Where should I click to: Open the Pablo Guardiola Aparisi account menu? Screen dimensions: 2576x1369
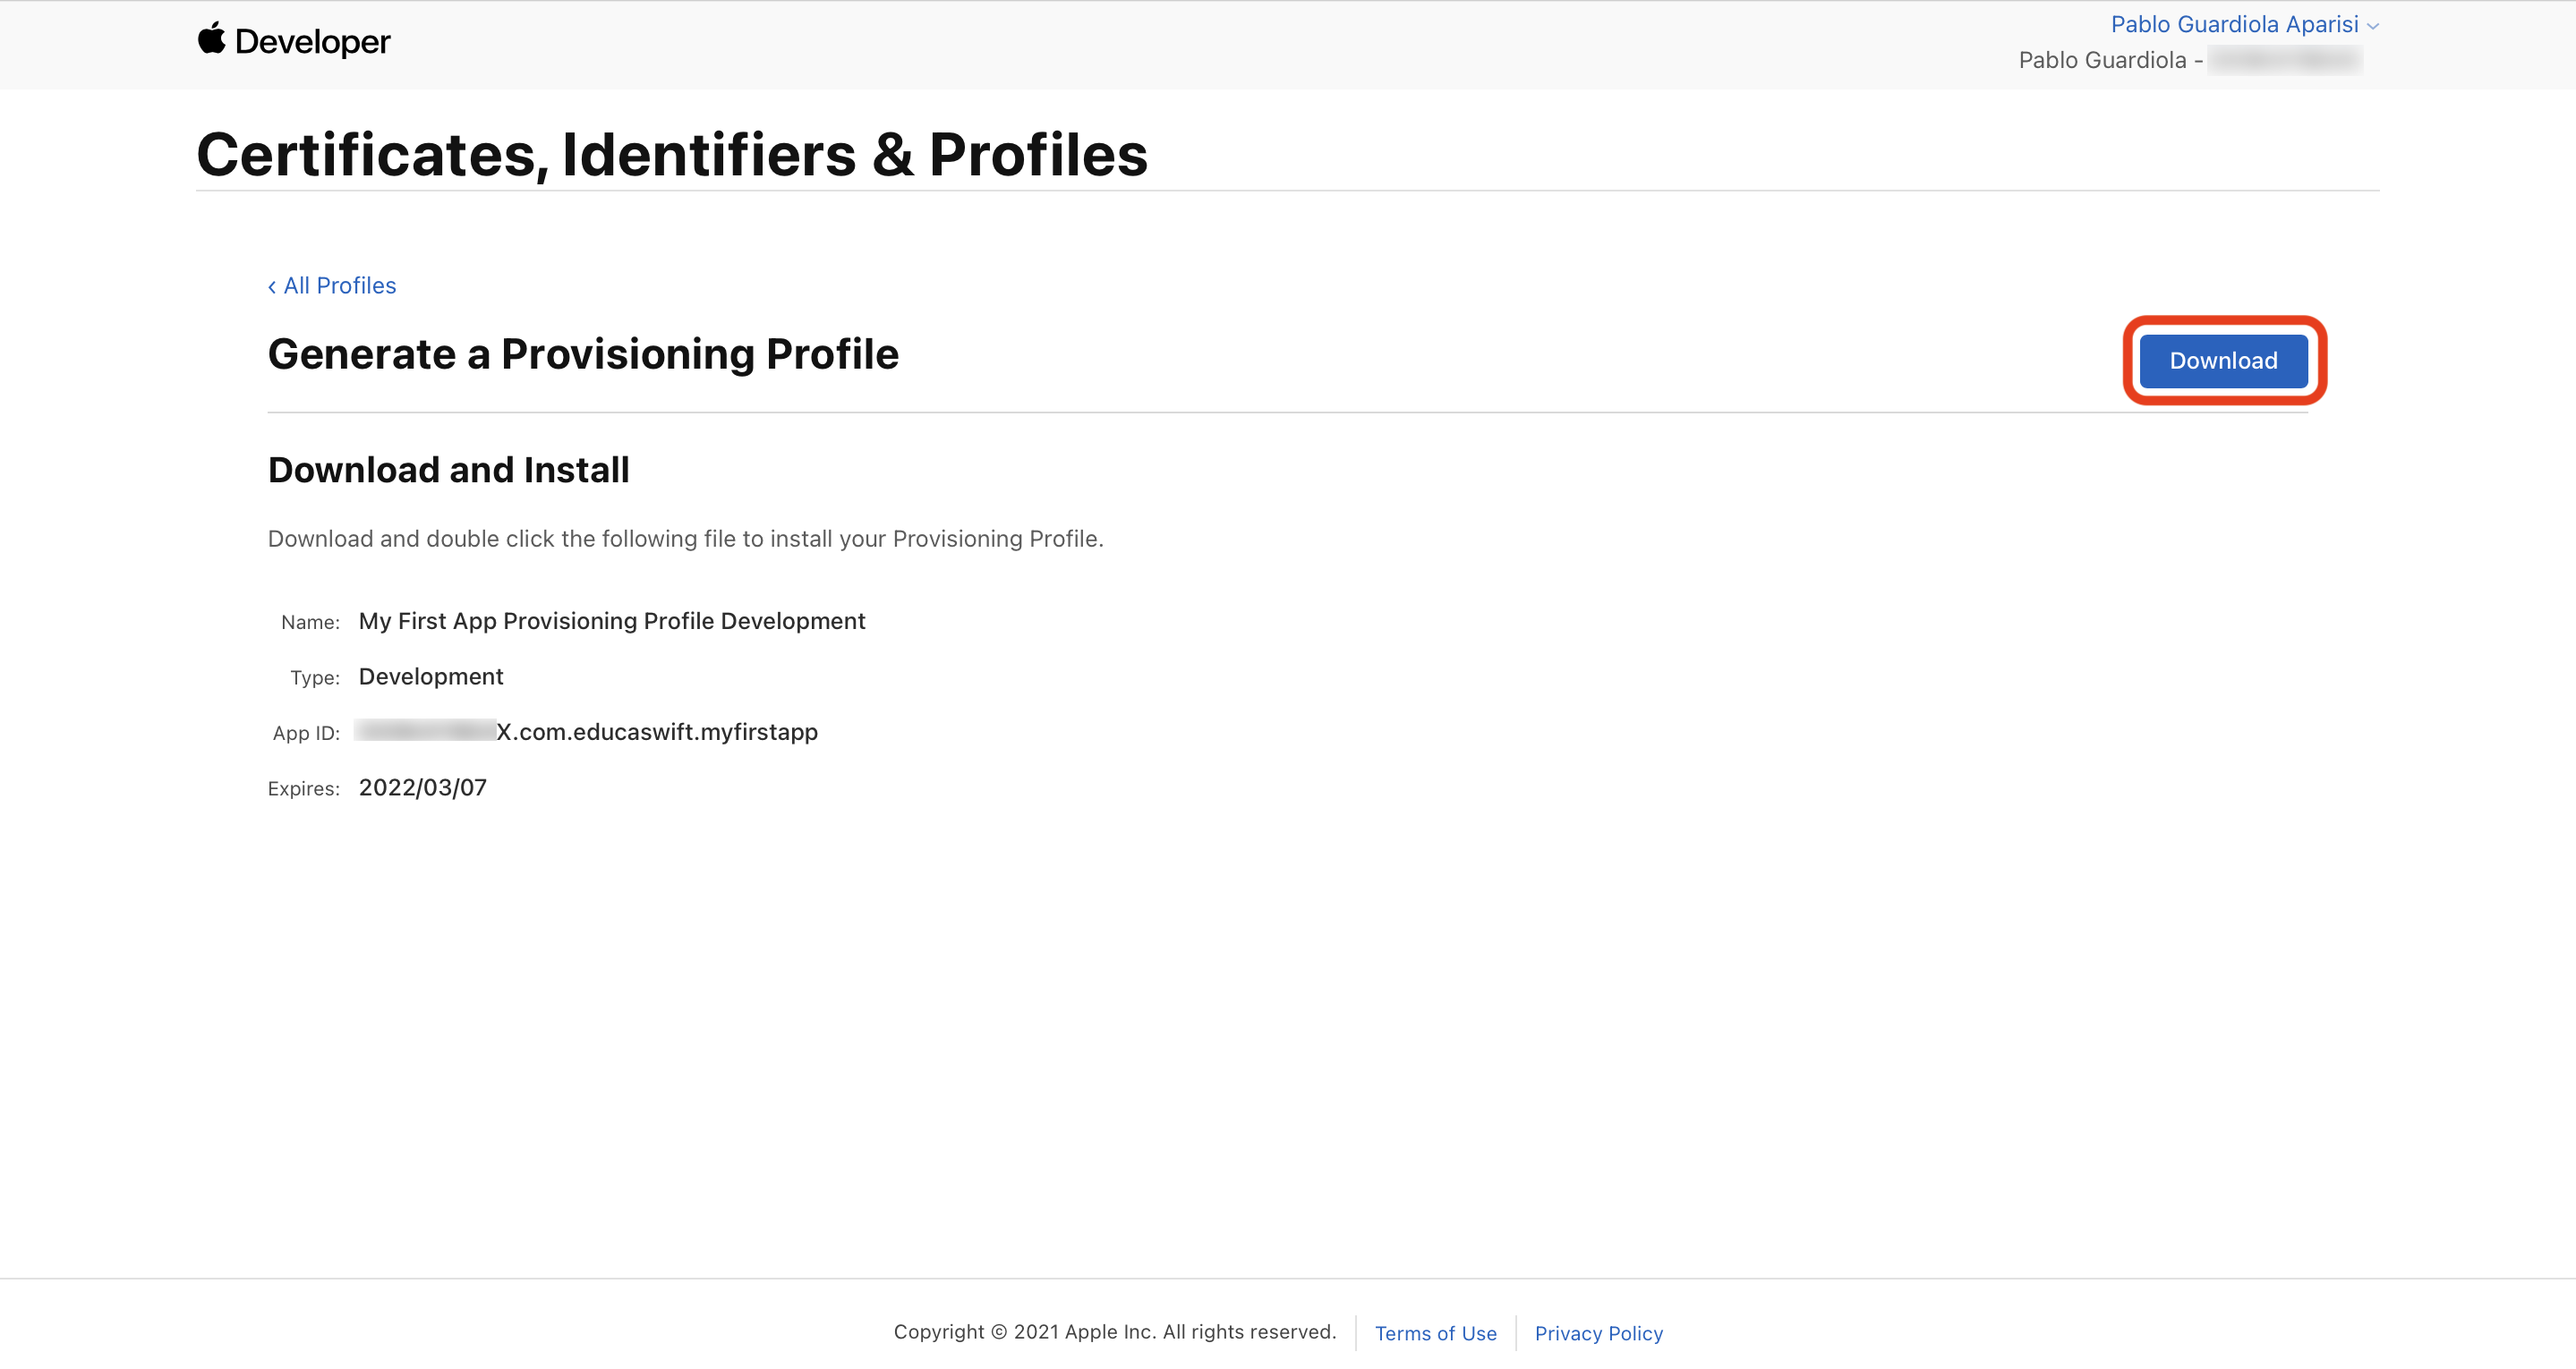tap(2233, 24)
